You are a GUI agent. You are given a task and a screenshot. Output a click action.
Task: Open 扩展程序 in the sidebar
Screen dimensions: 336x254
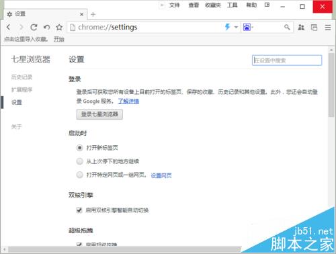pyautogui.click(x=22, y=90)
